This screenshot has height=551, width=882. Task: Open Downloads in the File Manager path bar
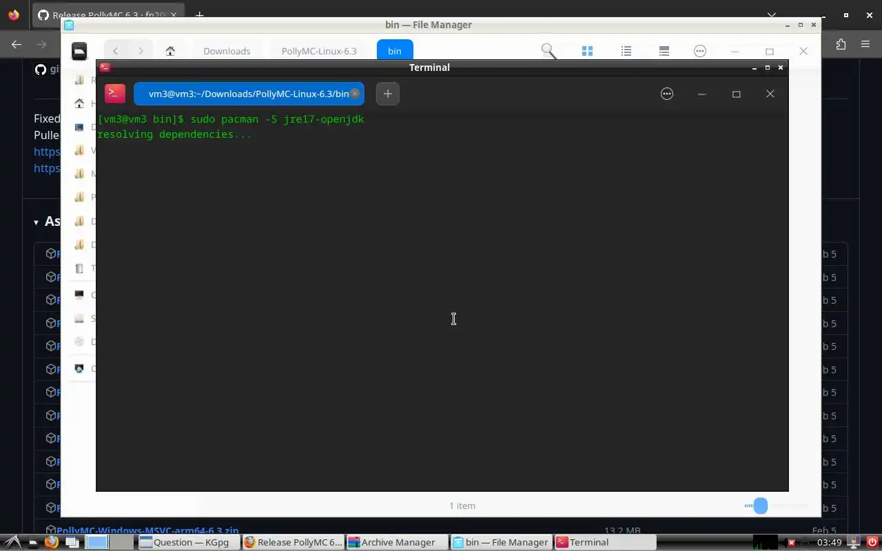227,51
